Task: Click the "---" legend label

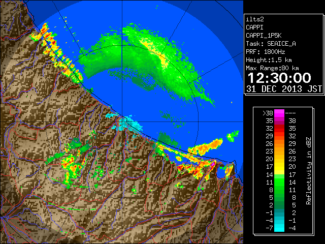Action: 290,113
